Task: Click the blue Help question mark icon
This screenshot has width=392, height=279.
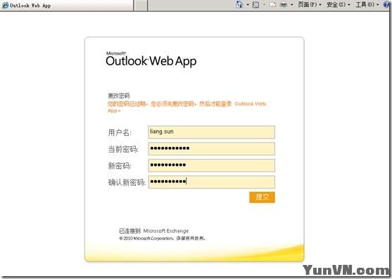Action: (387, 4)
